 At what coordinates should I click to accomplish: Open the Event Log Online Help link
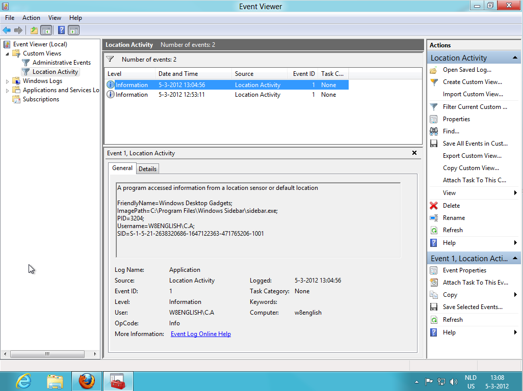click(201, 334)
